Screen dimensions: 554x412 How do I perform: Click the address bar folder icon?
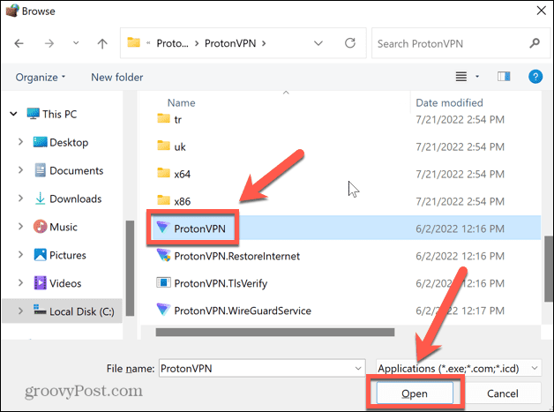[x=133, y=42]
